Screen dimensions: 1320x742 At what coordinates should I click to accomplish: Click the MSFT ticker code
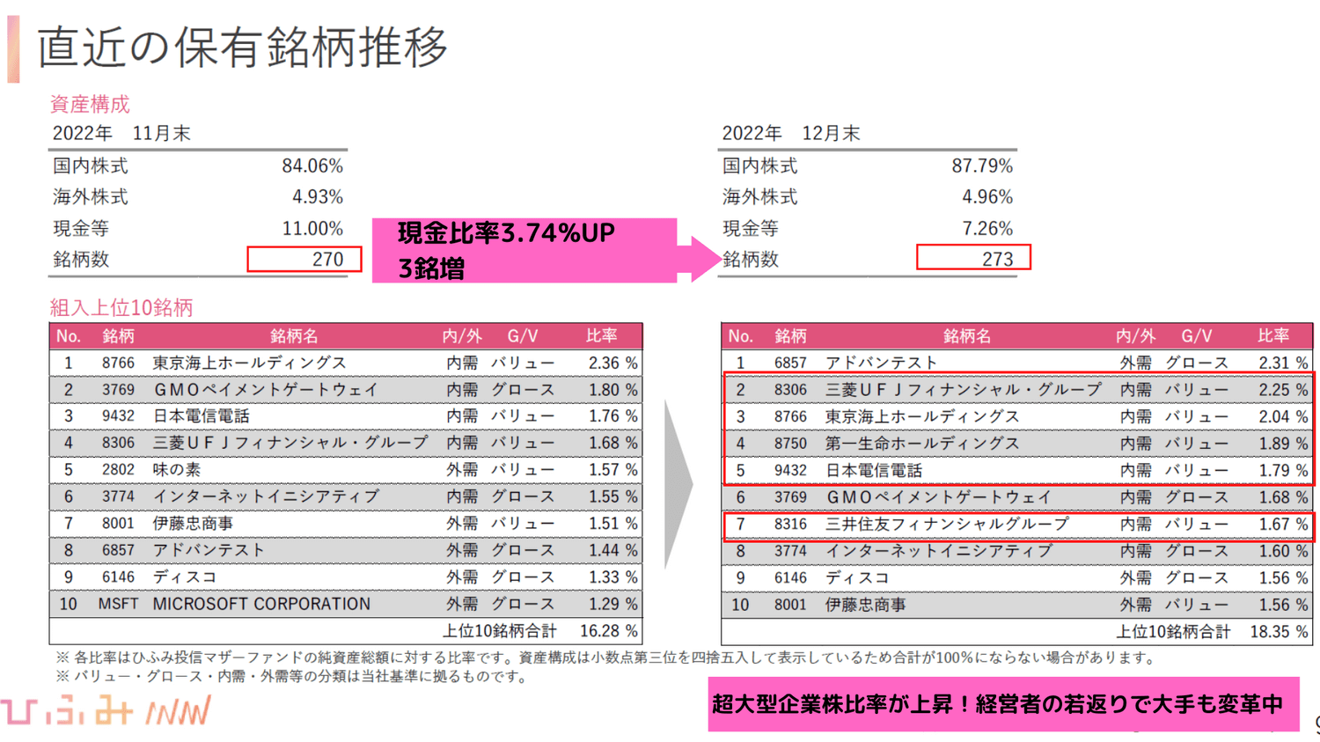[x=118, y=605]
